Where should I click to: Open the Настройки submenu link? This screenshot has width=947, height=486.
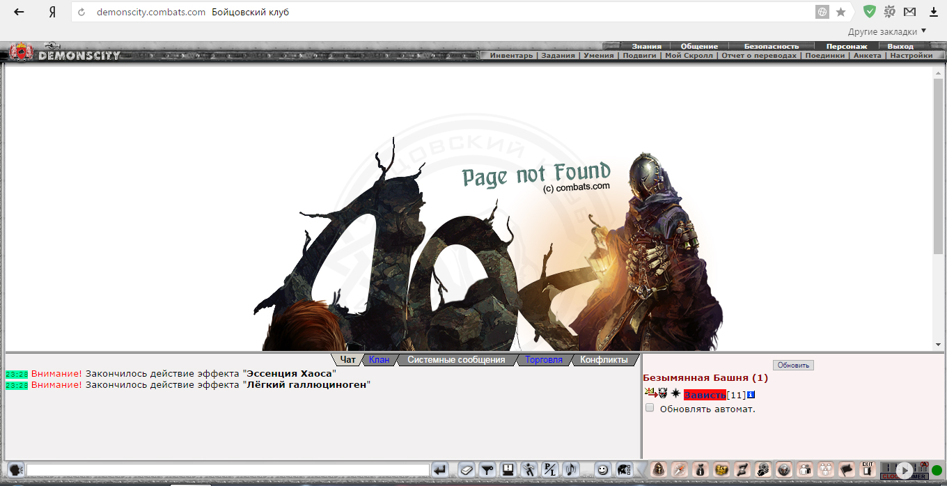[x=911, y=56]
